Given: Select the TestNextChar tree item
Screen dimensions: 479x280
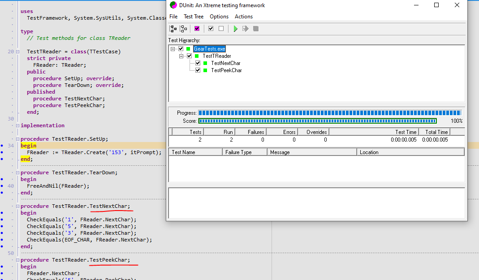Looking at the screenshot, I should pos(226,63).
